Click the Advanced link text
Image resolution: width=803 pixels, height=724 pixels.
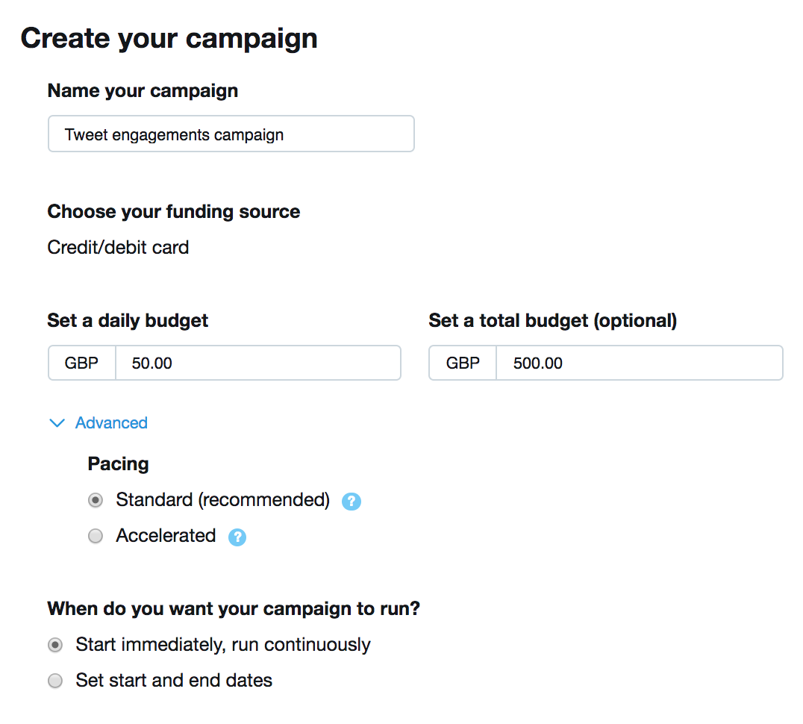coord(112,423)
